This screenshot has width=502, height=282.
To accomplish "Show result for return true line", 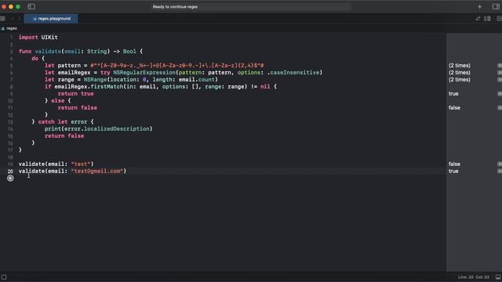I will tap(500, 94).
